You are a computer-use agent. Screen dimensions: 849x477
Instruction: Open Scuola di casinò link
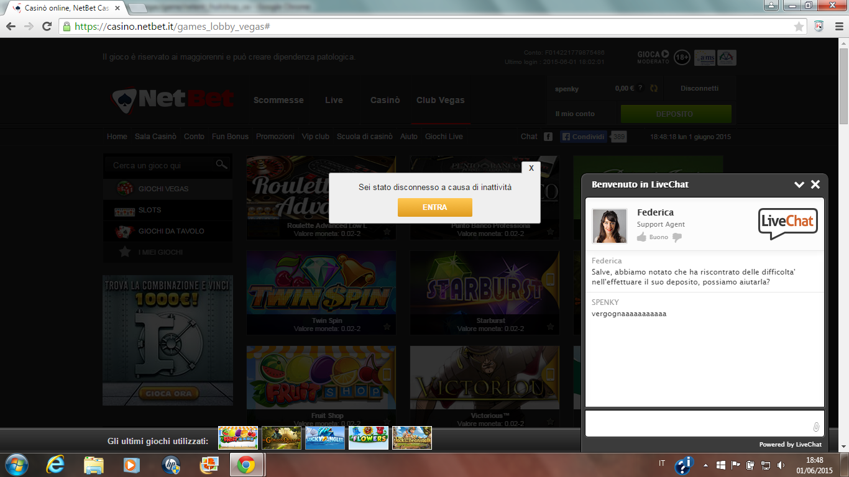tap(365, 137)
